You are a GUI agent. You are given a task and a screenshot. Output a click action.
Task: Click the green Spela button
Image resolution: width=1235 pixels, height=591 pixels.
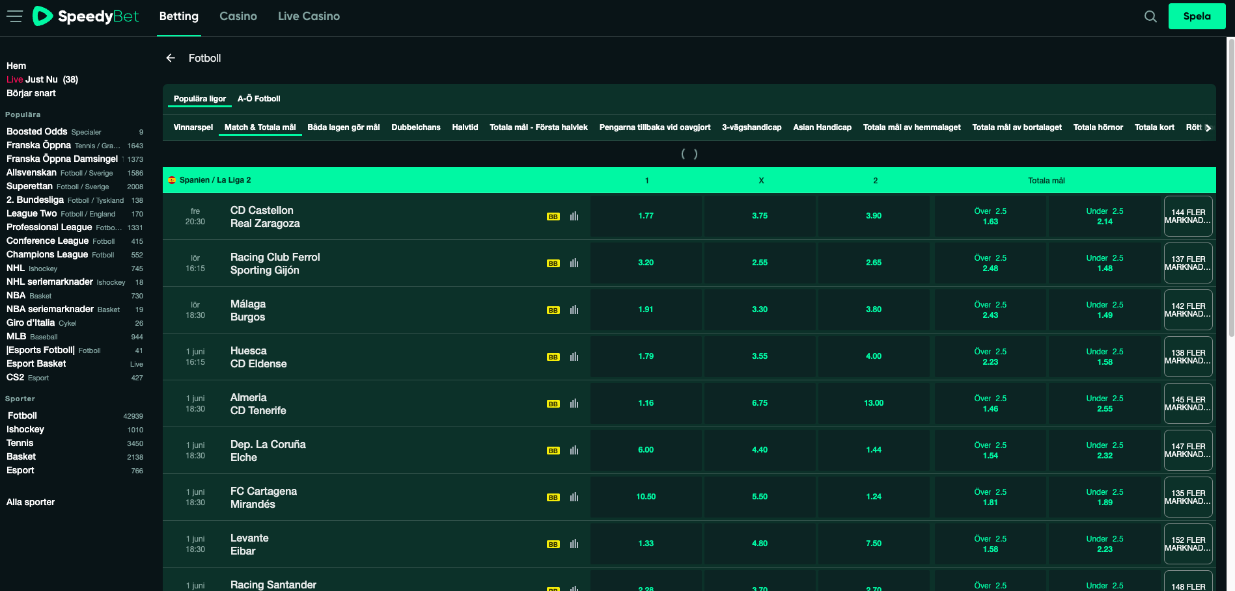[1197, 16]
